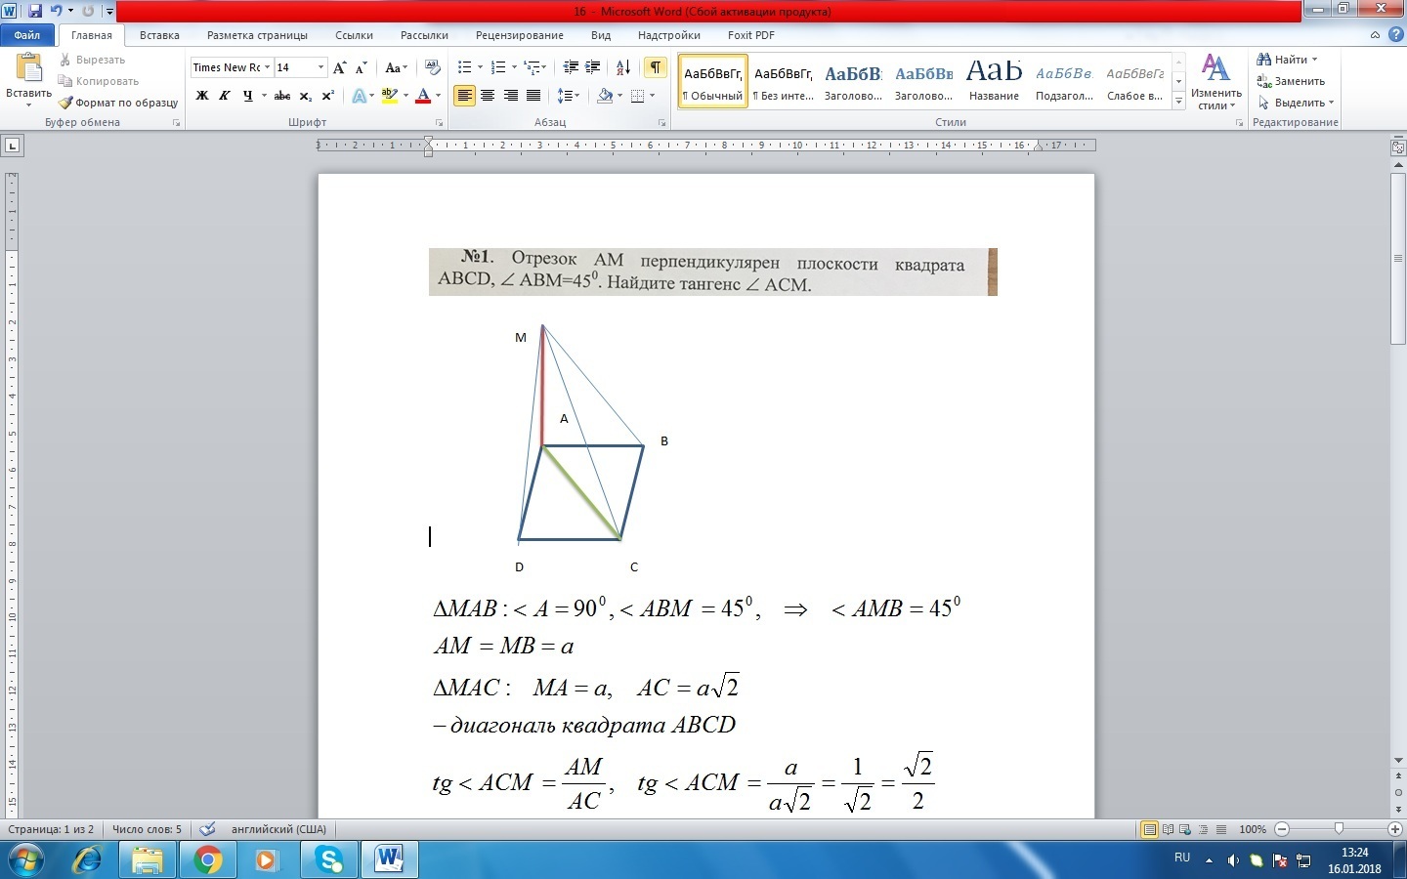Open the Aa change case dropdown
The image size is (1407, 879).
click(x=396, y=67)
